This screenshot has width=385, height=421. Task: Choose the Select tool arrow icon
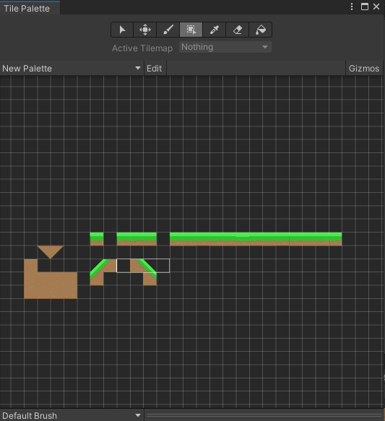122,30
